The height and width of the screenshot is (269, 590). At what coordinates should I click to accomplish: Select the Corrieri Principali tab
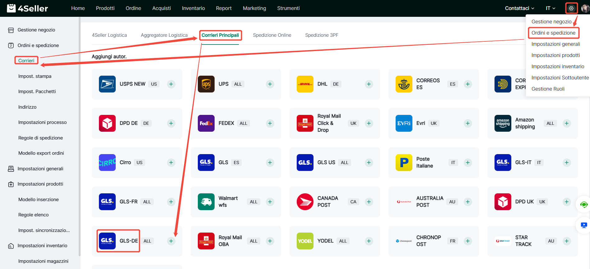tap(220, 35)
